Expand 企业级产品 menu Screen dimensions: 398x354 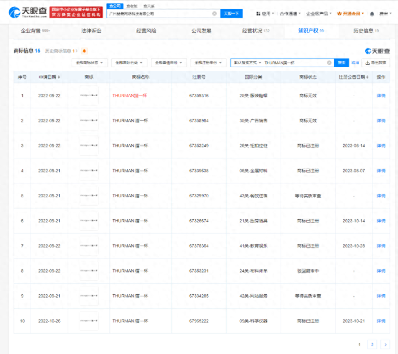[x=319, y=14]
